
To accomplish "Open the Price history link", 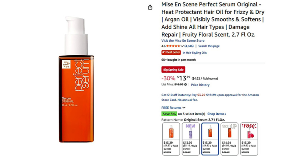I will click(x=200, y=85).
